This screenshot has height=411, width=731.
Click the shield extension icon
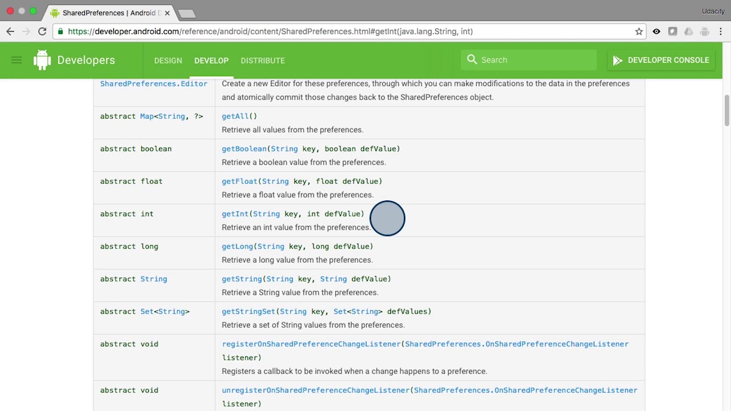point(672,31)
